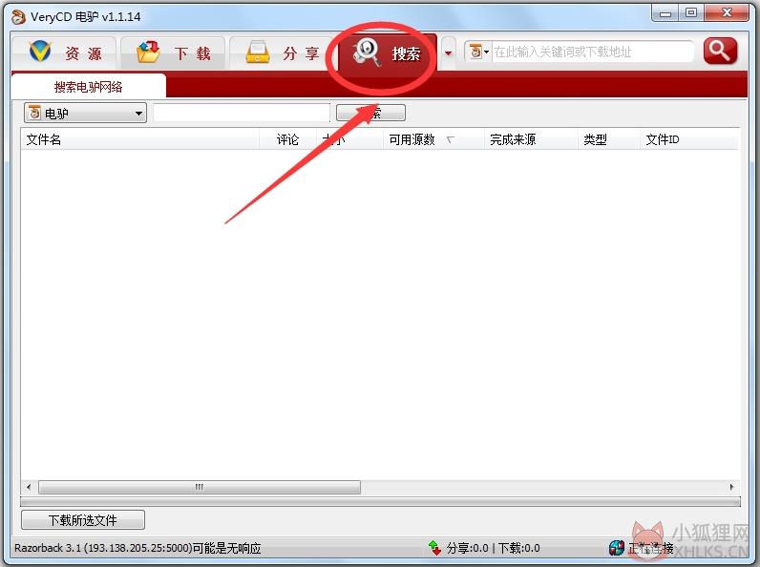Image resolution: width=760 pixels, height=567 pixels.
Task: Click the scrollbar right arrow
Action: (x=731, y=487)
